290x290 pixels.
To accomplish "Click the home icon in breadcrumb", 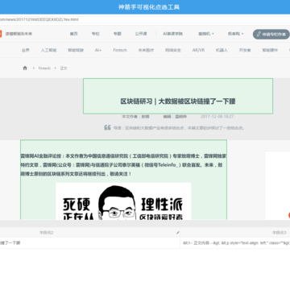I will [x=25, y=68].
